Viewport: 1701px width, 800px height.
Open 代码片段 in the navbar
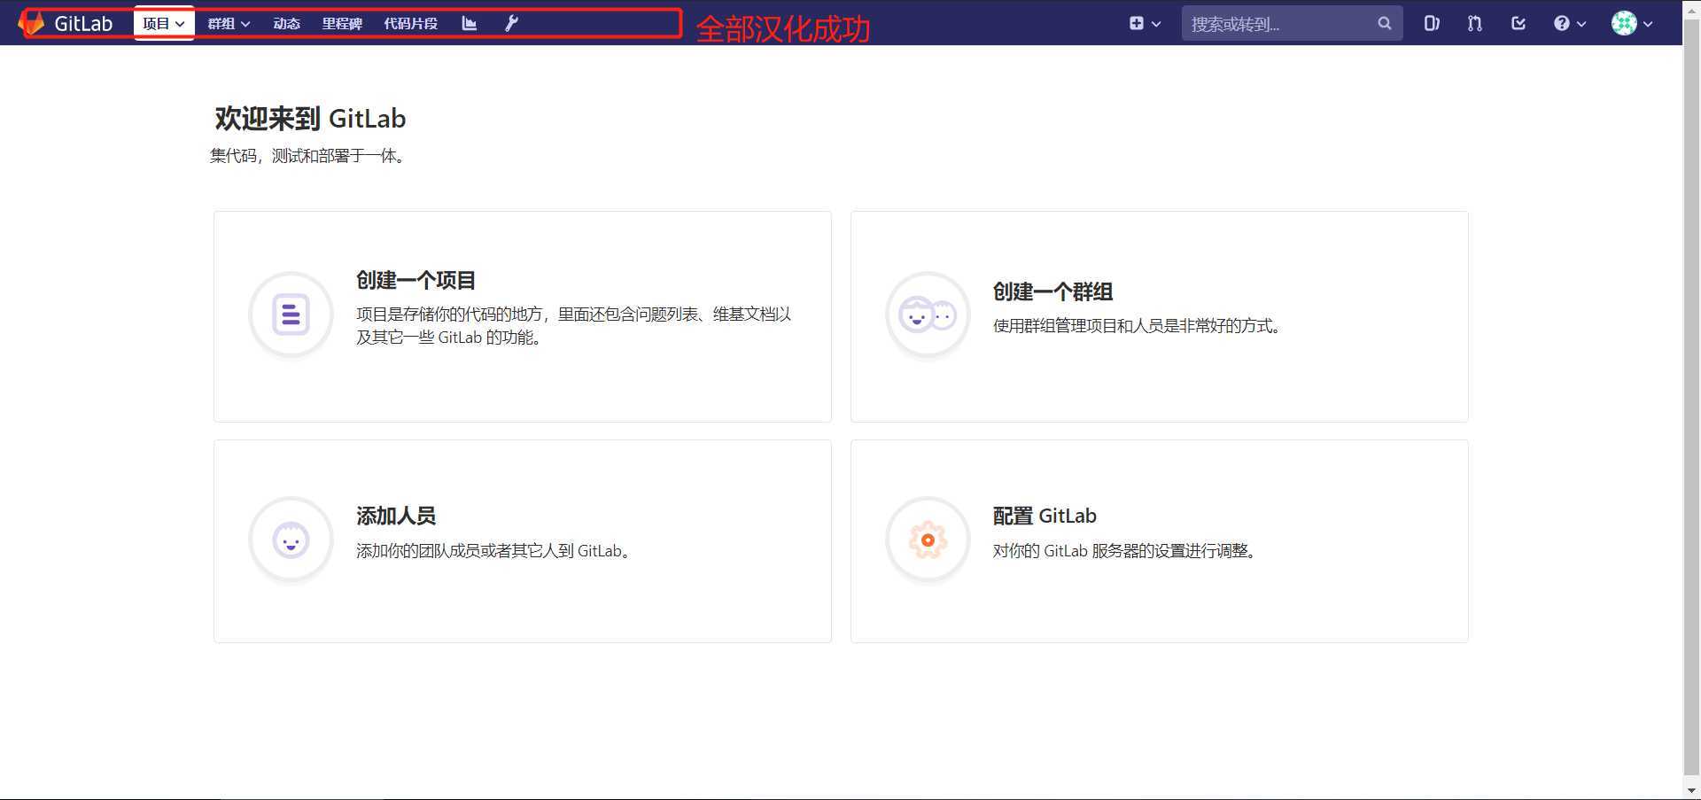click(411, 24)
